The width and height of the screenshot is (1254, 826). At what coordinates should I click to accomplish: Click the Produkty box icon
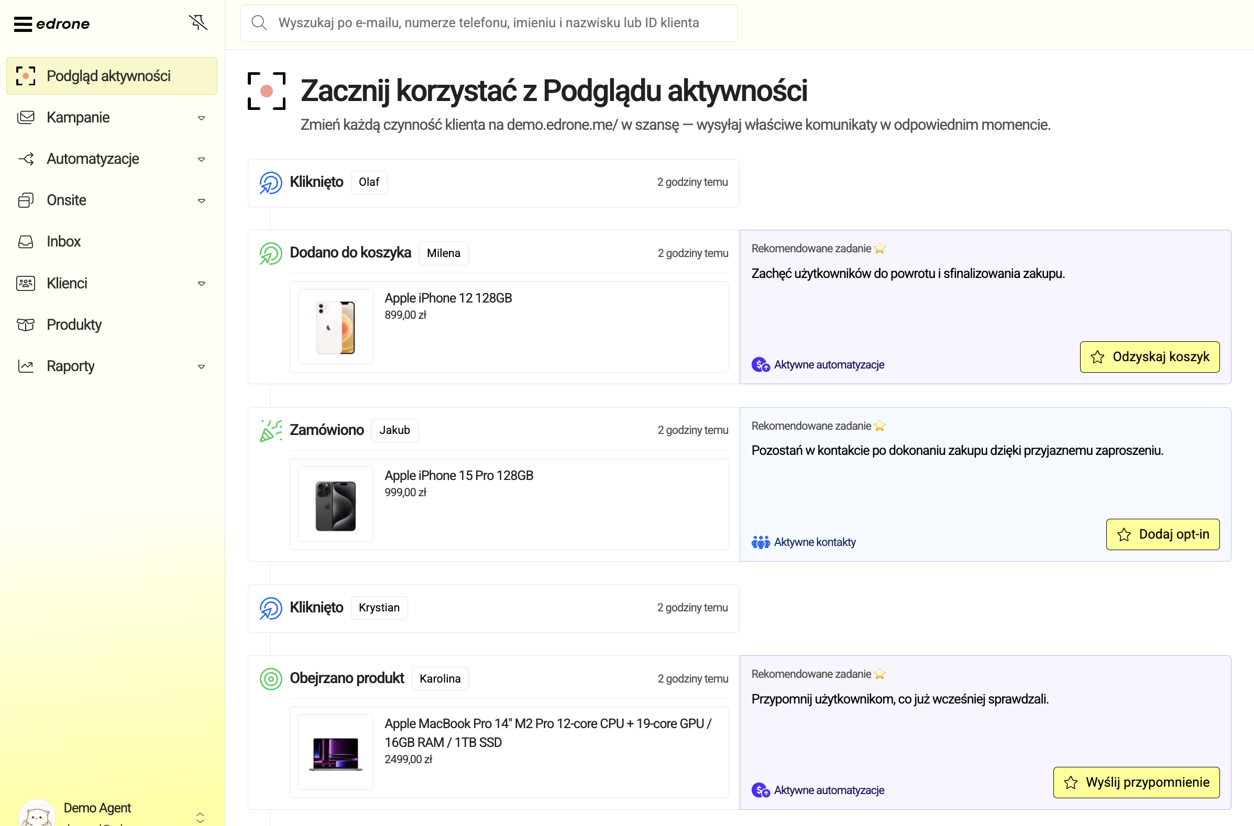pos(26,325)
